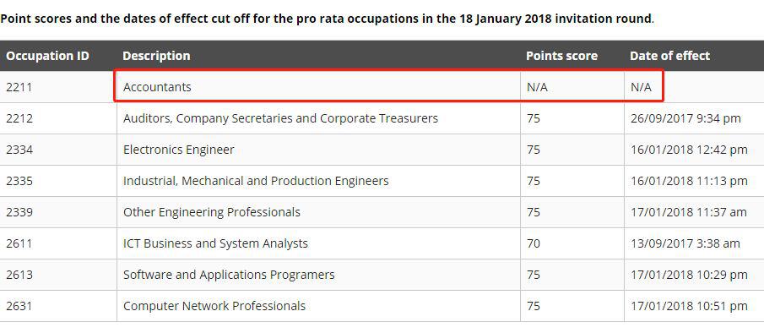Select Other Engineering Professionals description
The image size is (764, 333).
click(x=211, y=212)
